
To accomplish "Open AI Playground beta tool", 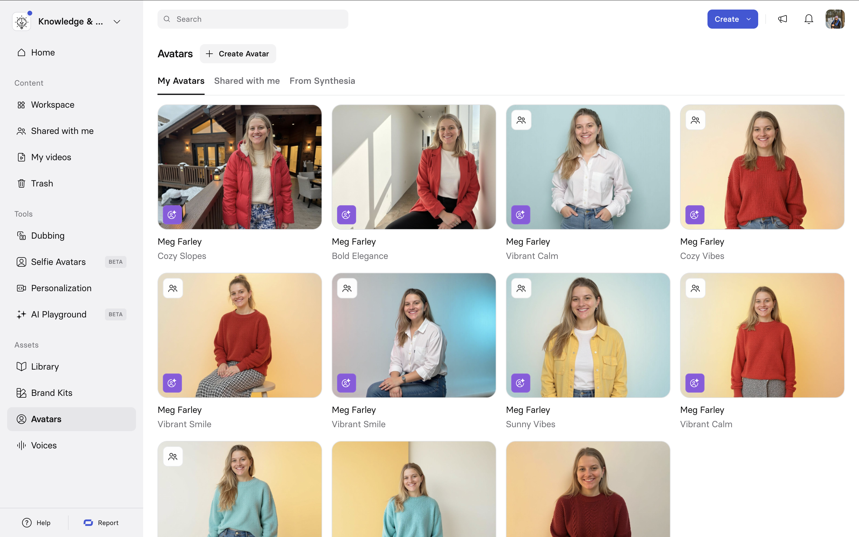I will (x=58, y=314).
